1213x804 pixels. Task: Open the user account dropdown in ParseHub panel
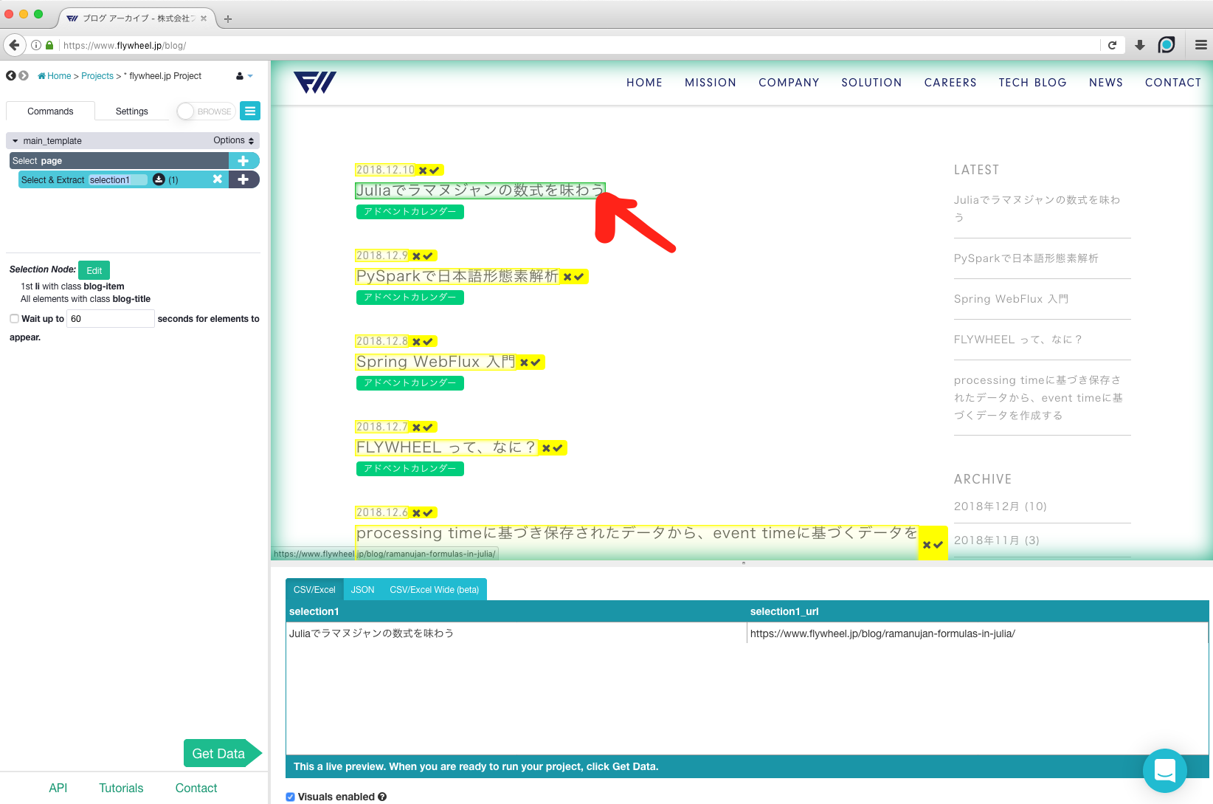[x=244, y=76]
